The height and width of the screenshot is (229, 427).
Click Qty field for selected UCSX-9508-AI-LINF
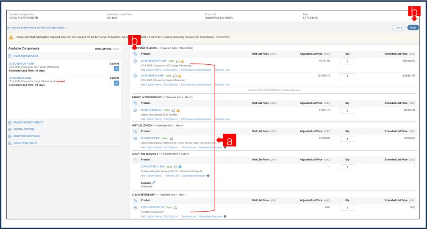(347, 76)
